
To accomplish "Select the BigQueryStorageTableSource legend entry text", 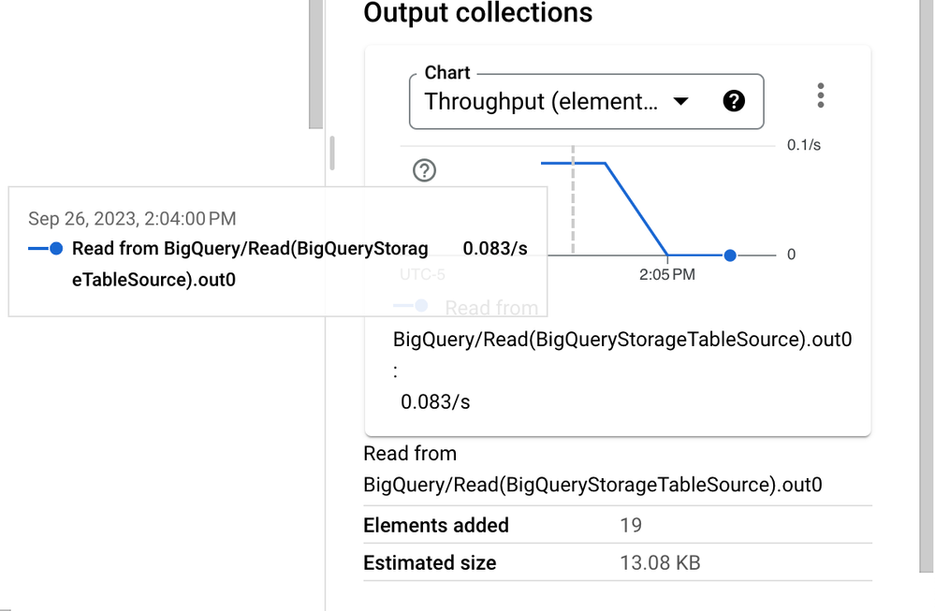I will (622, 339).
